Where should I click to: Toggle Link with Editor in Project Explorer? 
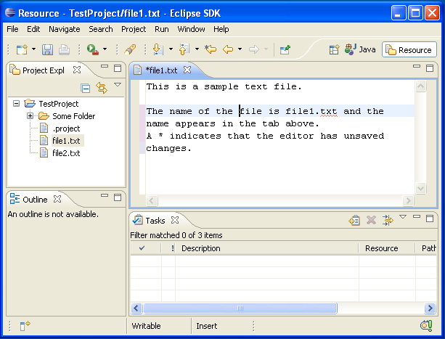[x=102, y=88]
